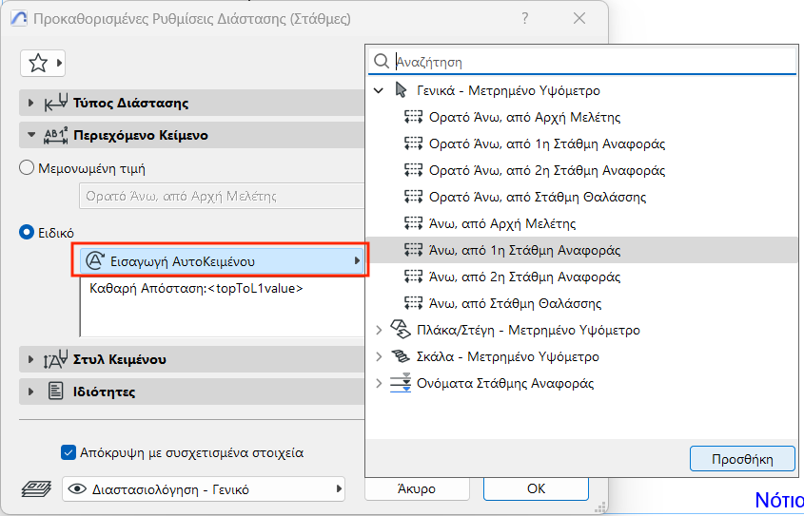
Task: Click the Πλάκα/Στέγη slab icon
Action: click(x=401, y=330)
